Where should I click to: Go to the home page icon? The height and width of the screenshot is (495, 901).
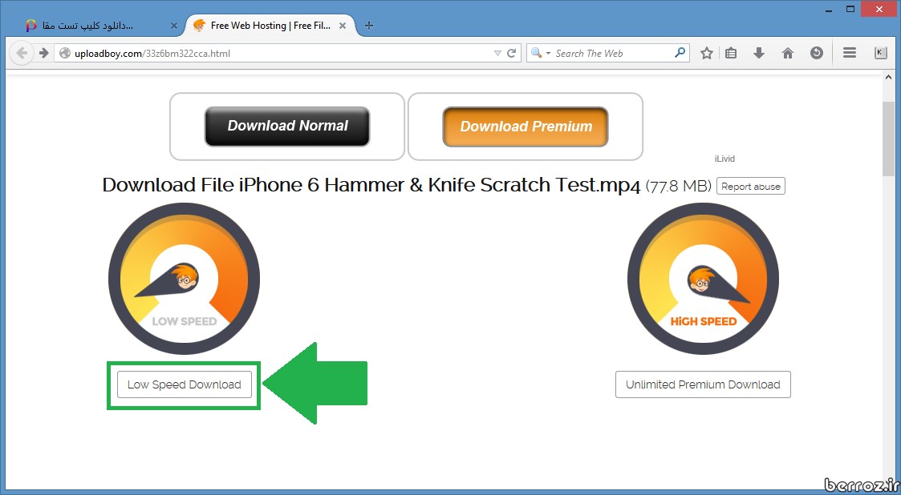tap(788, 54)
